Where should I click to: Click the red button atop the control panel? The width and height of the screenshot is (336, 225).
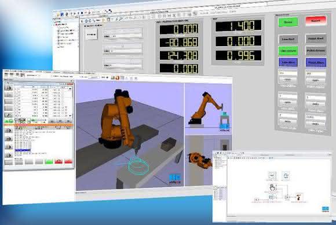[316, 21]
